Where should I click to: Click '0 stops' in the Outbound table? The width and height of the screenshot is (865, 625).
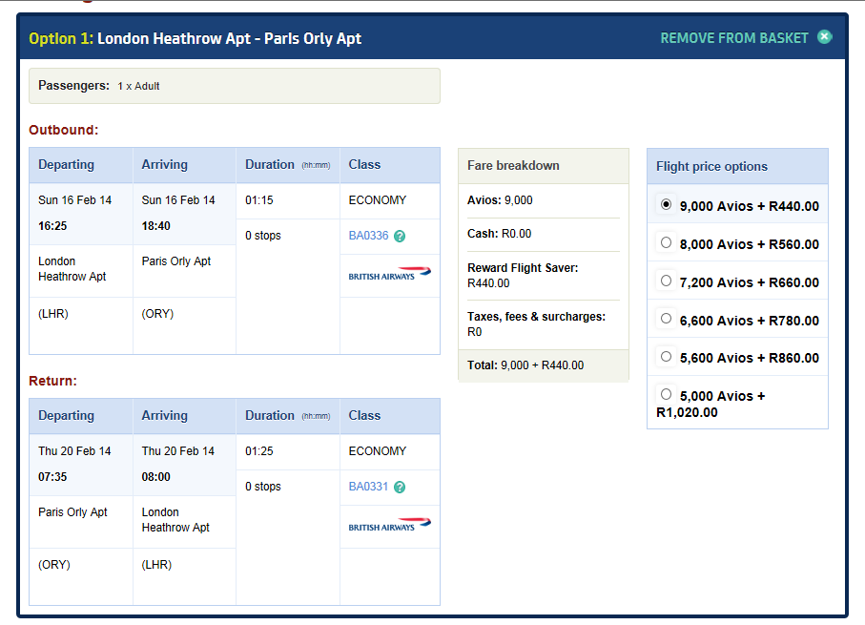(x=263, y=236)
